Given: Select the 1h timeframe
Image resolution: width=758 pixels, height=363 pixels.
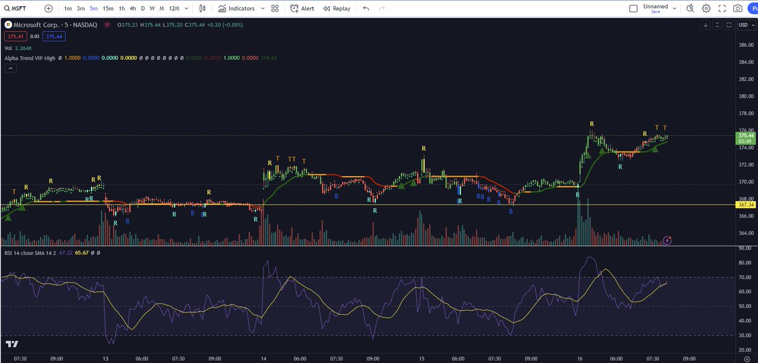Looking at the screenshot, I should tap(122, 9).
